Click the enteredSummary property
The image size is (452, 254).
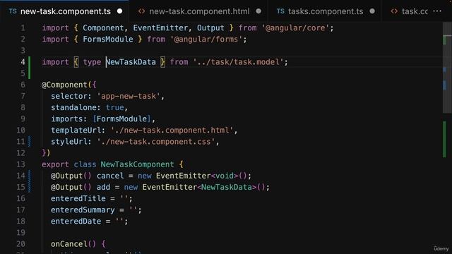pos(83,210)
